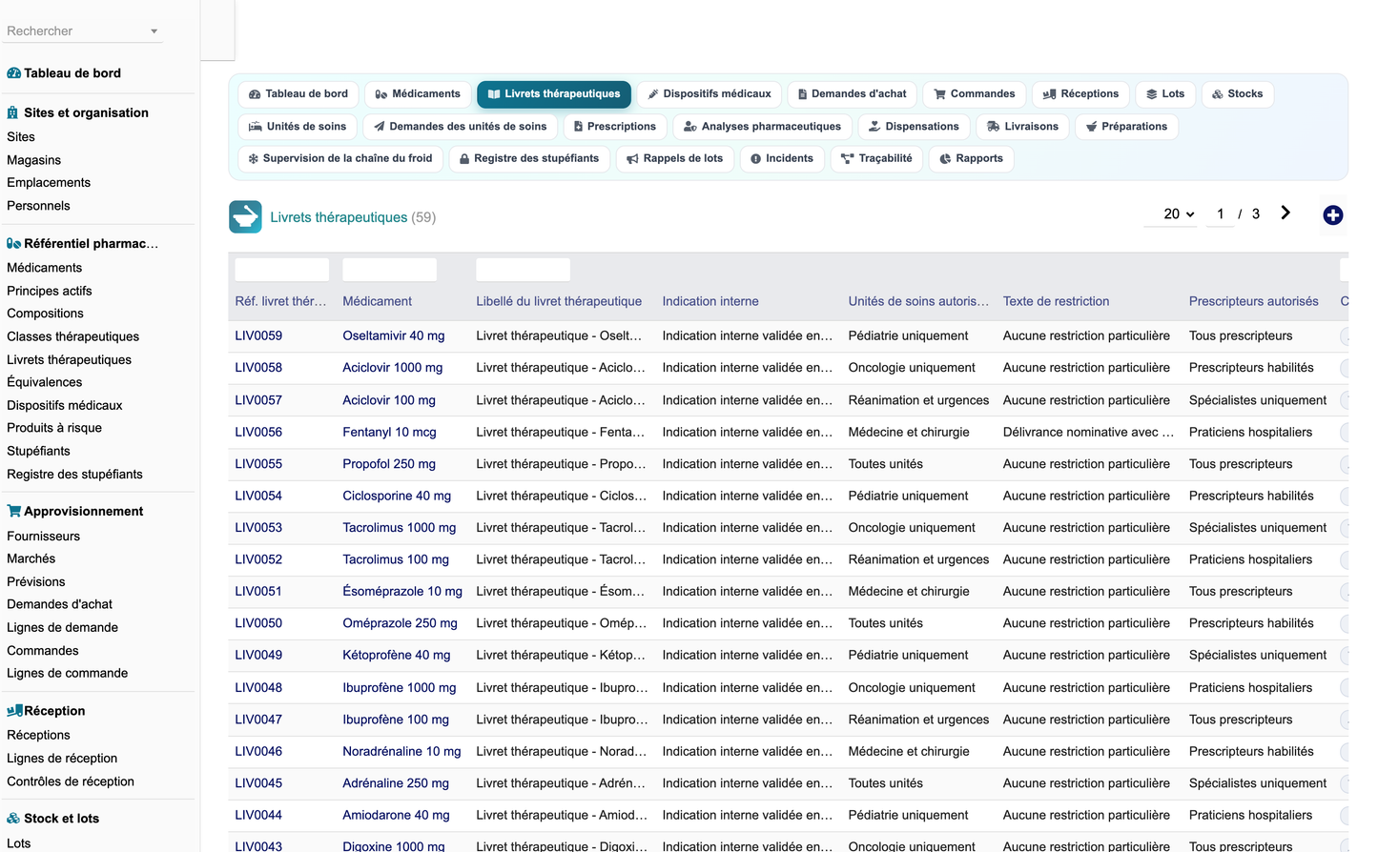Sort by Prescripteurs autorisés column header

pyautogui.click(x=1253, y=301)
